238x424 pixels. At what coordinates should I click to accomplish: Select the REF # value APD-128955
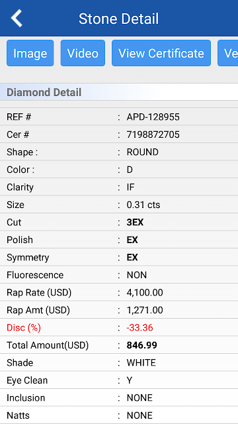pyautogui.click(x=153, y=117)
